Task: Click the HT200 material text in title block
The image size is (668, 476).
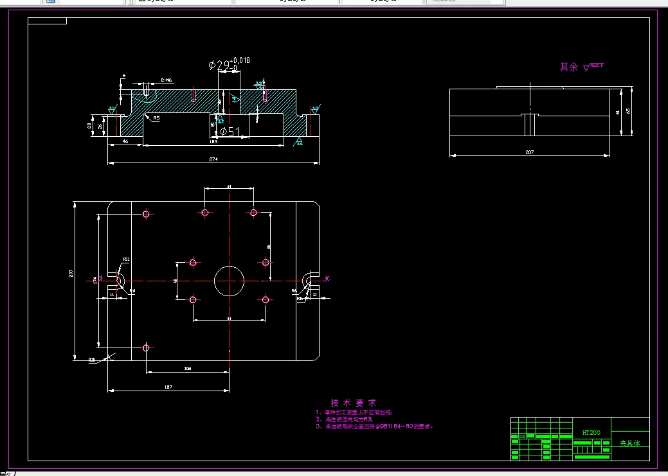Action: [591, 432]
